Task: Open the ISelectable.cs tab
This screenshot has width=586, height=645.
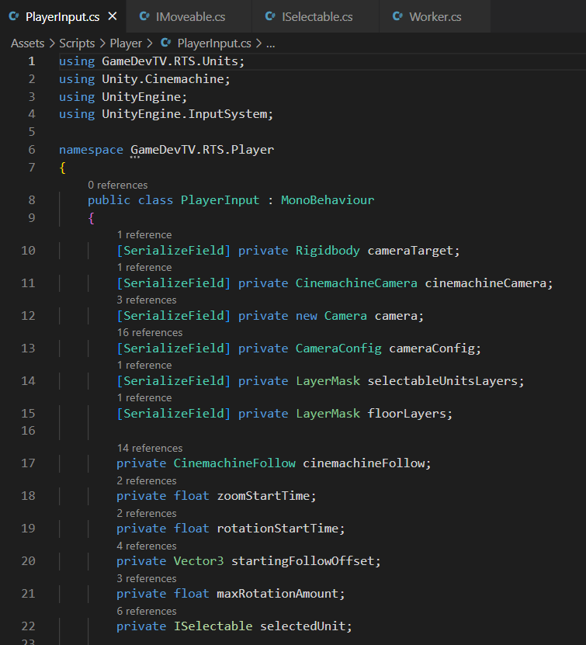Action: point(317,17)
